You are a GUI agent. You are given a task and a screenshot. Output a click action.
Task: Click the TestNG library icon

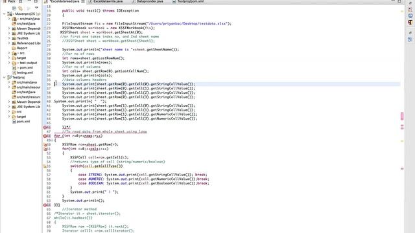coord(14,38)
